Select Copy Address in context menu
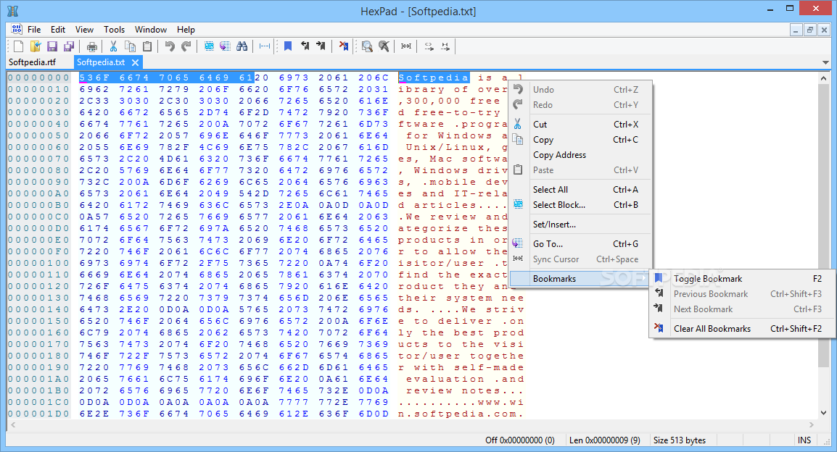The height and width of the screenshot is (452, 837). (x=581, y=155)
